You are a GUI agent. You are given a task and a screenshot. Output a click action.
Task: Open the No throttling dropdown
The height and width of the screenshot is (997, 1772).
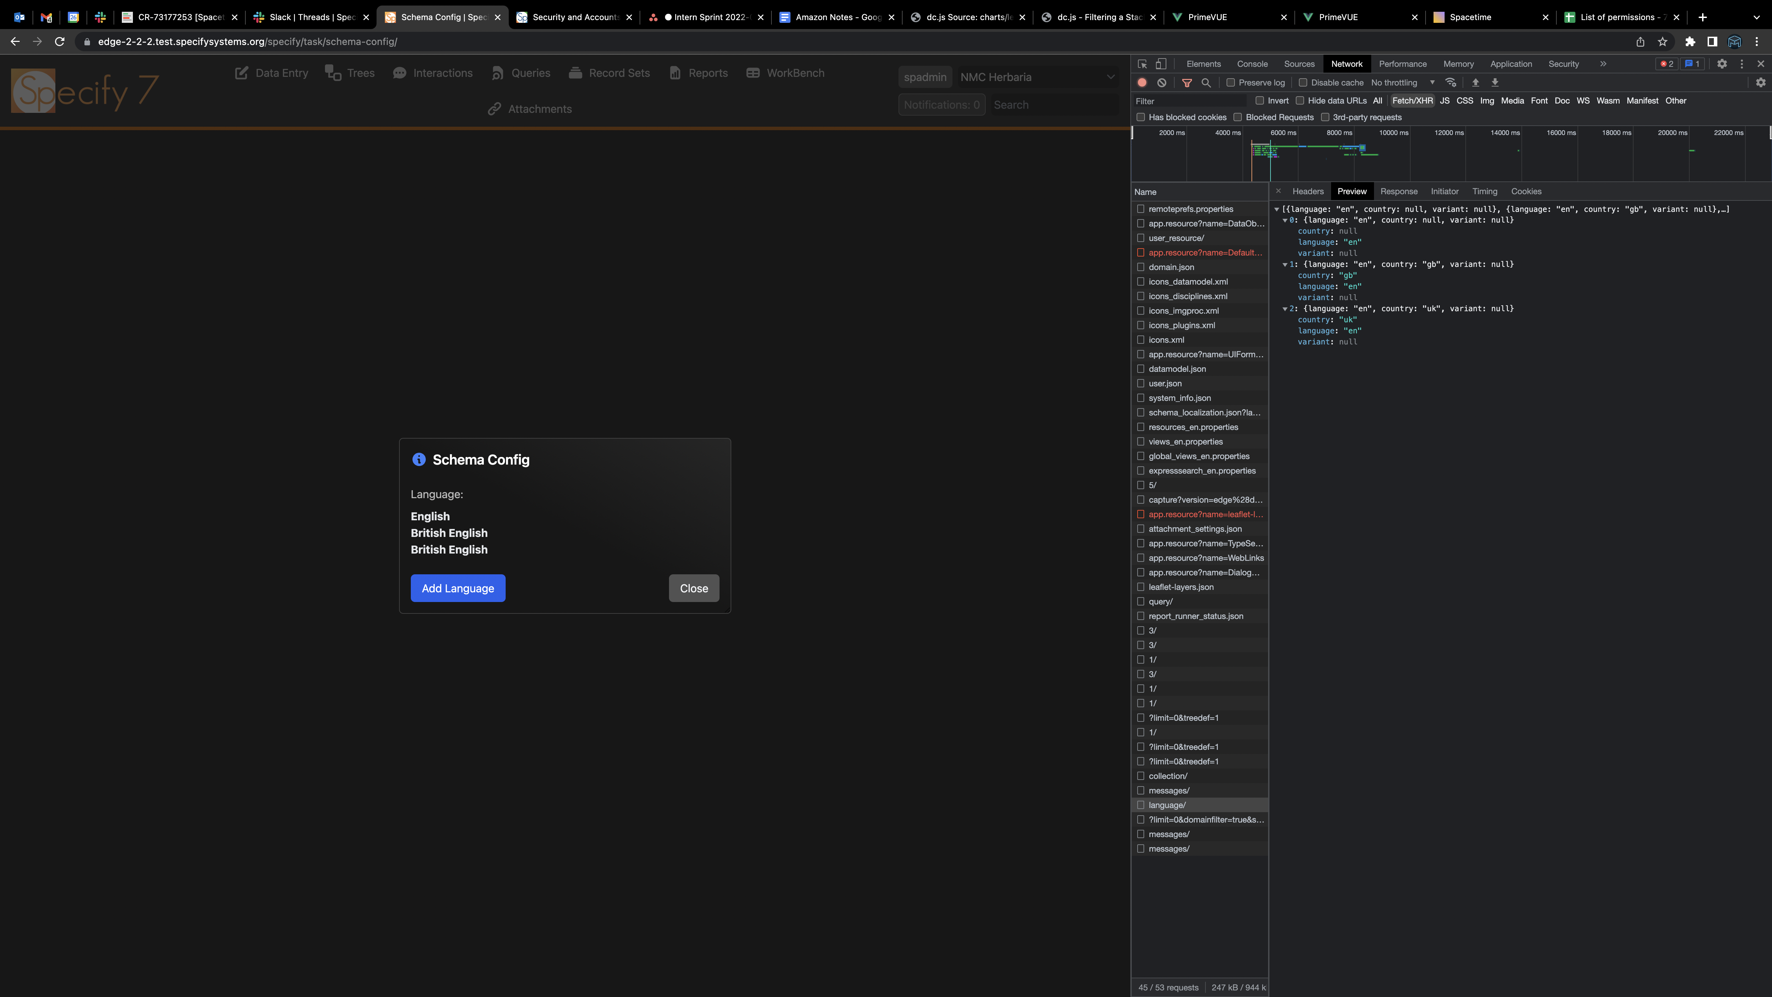click(x=1403, y=83)
